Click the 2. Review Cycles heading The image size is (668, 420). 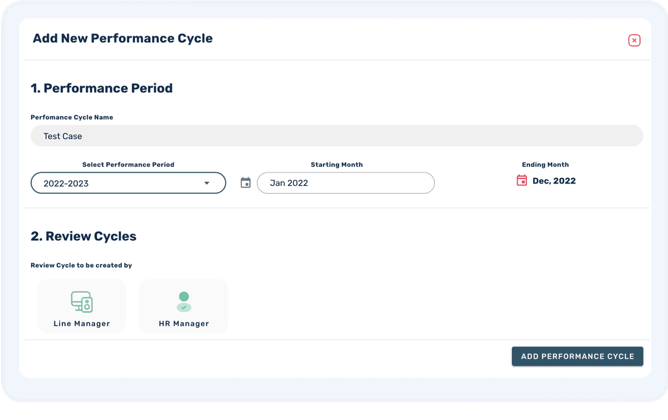[83, 236]
